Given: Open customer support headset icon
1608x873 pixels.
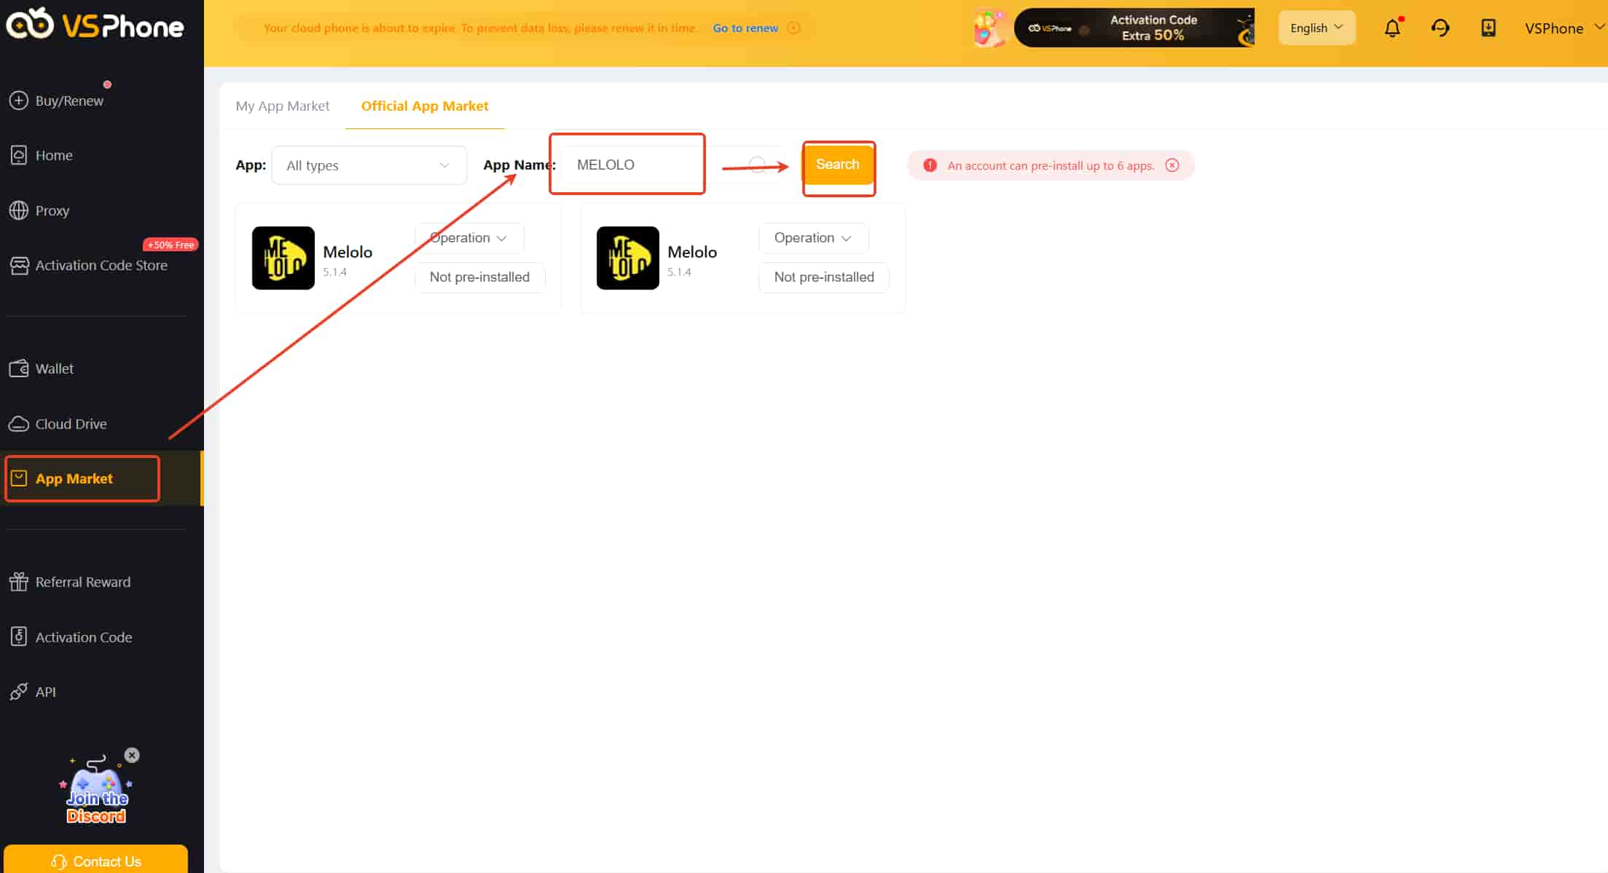Looking at the screenshot, I should (x=1440, y=28).
